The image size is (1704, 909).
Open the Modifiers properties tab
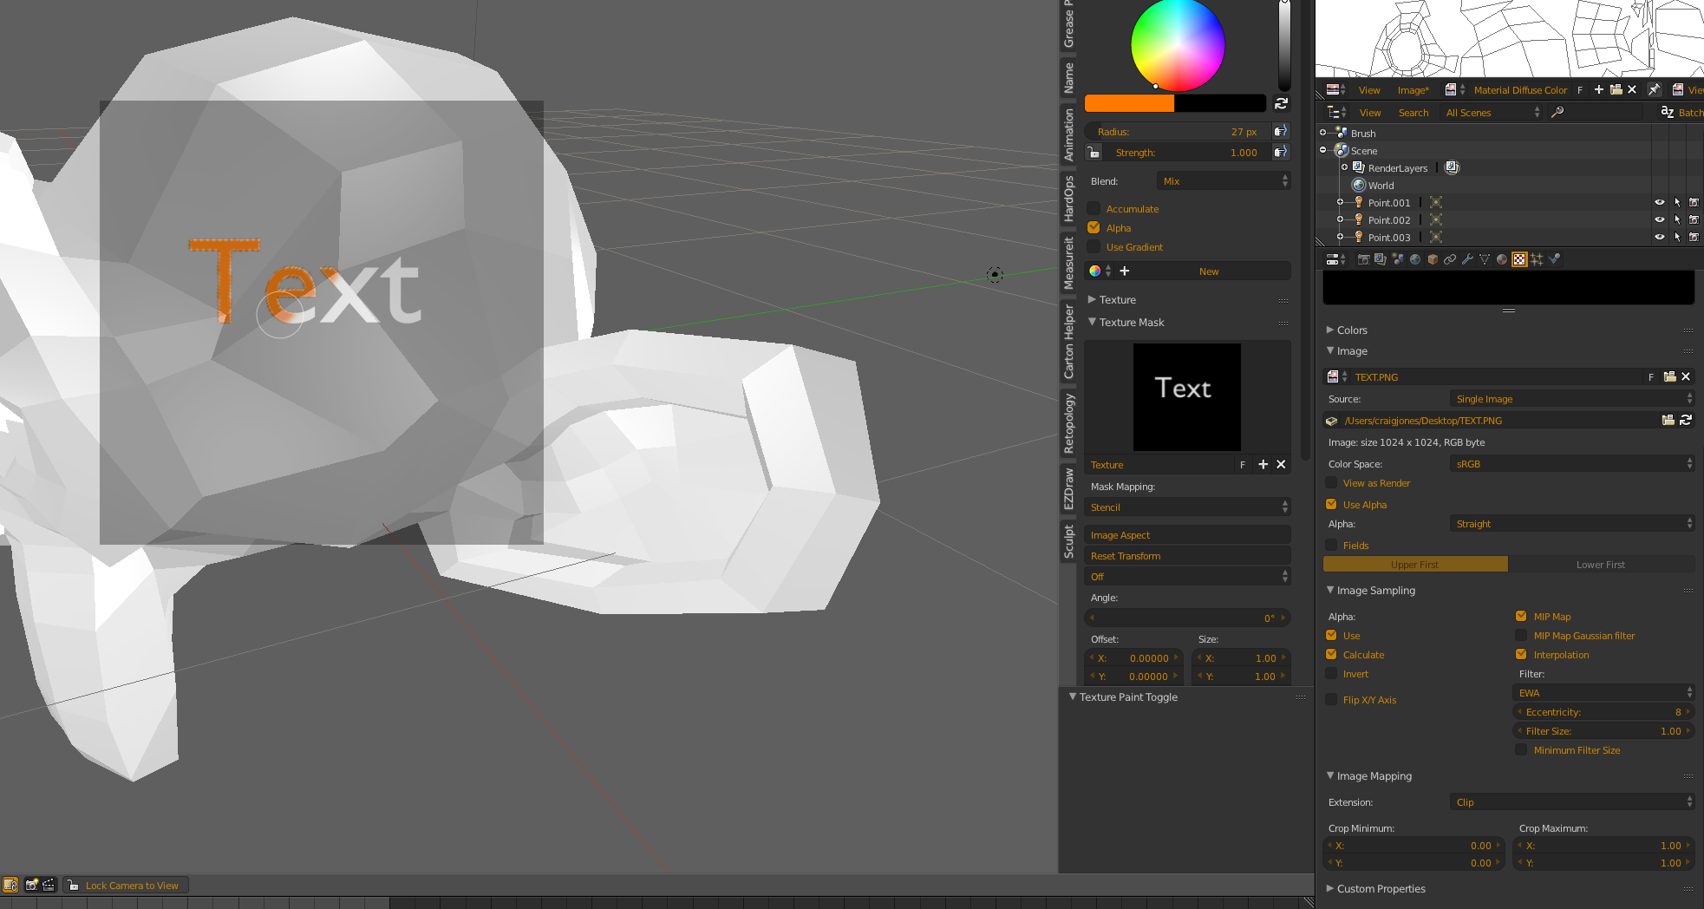click(1467, 259)
